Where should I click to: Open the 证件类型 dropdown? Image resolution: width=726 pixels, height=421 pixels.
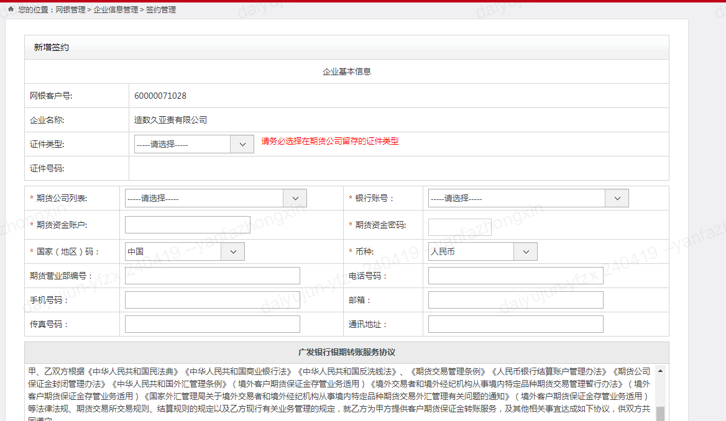tap(193, 144)
